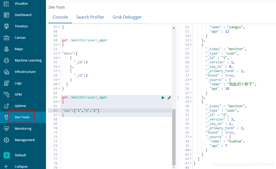Viewport: 276px width, 169px height.
Task: Fold the object at editor line 57
Action: (59, 71)
